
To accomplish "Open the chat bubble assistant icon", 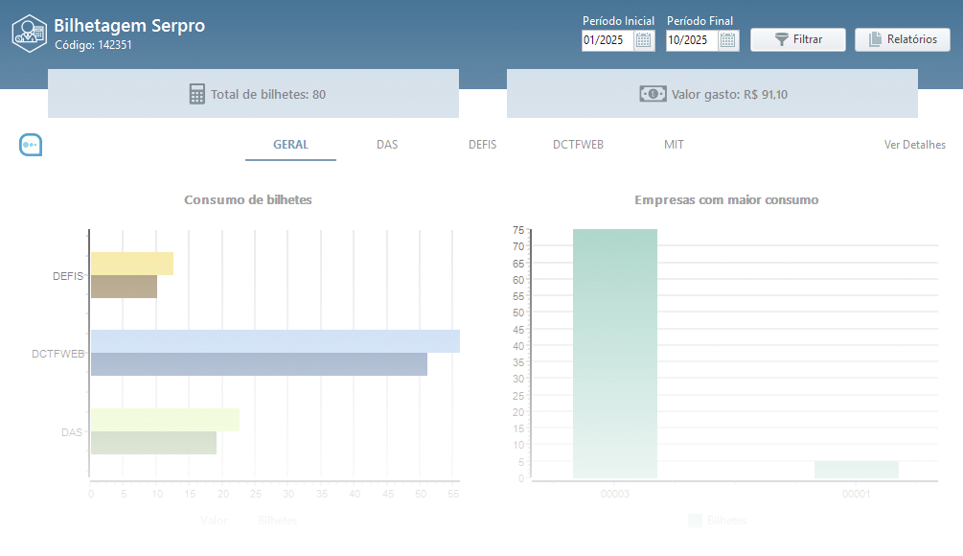I will coord(31,145).
